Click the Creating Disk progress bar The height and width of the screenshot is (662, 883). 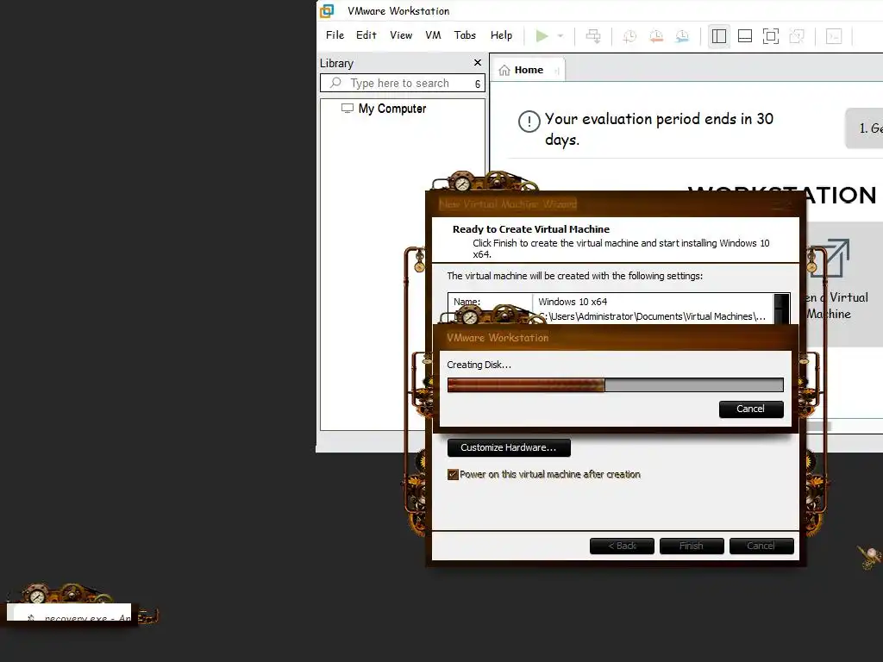615,385
